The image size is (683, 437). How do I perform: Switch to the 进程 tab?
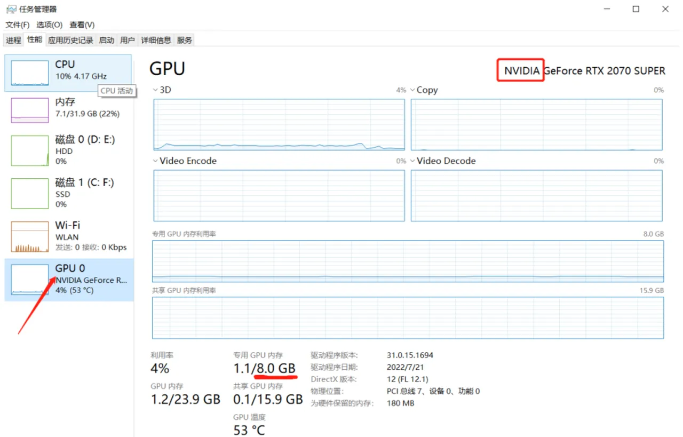[13, 40]
